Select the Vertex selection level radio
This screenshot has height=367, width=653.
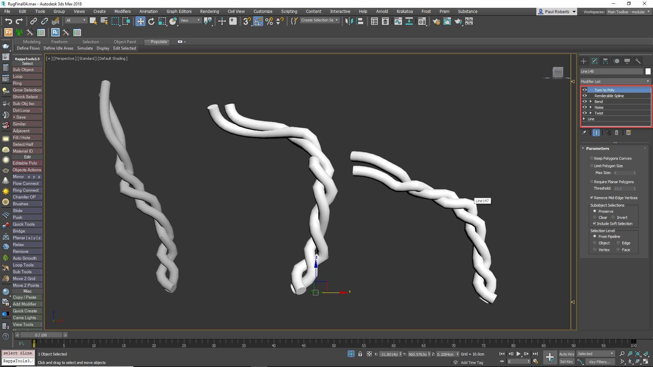(x=595, y=250)
